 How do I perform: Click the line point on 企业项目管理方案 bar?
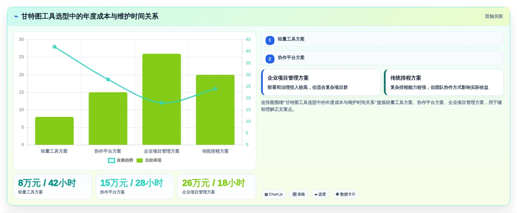tap(162, 103)
